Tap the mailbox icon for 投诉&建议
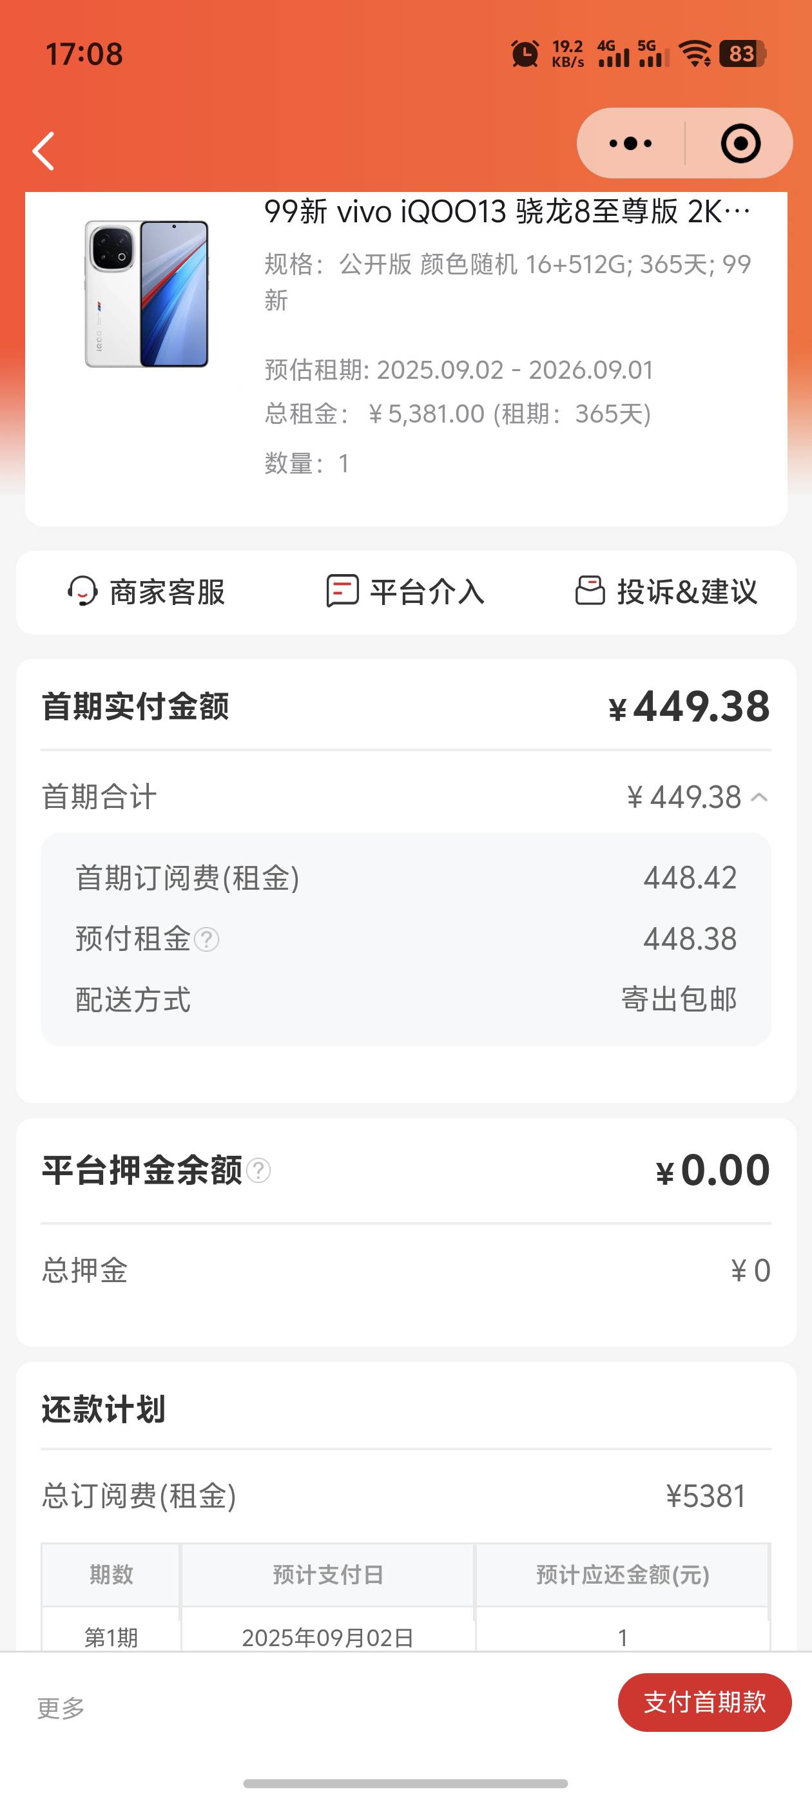Image resolution: width=812 pixels, height=1804 pixels. click(x=590, y=590)
